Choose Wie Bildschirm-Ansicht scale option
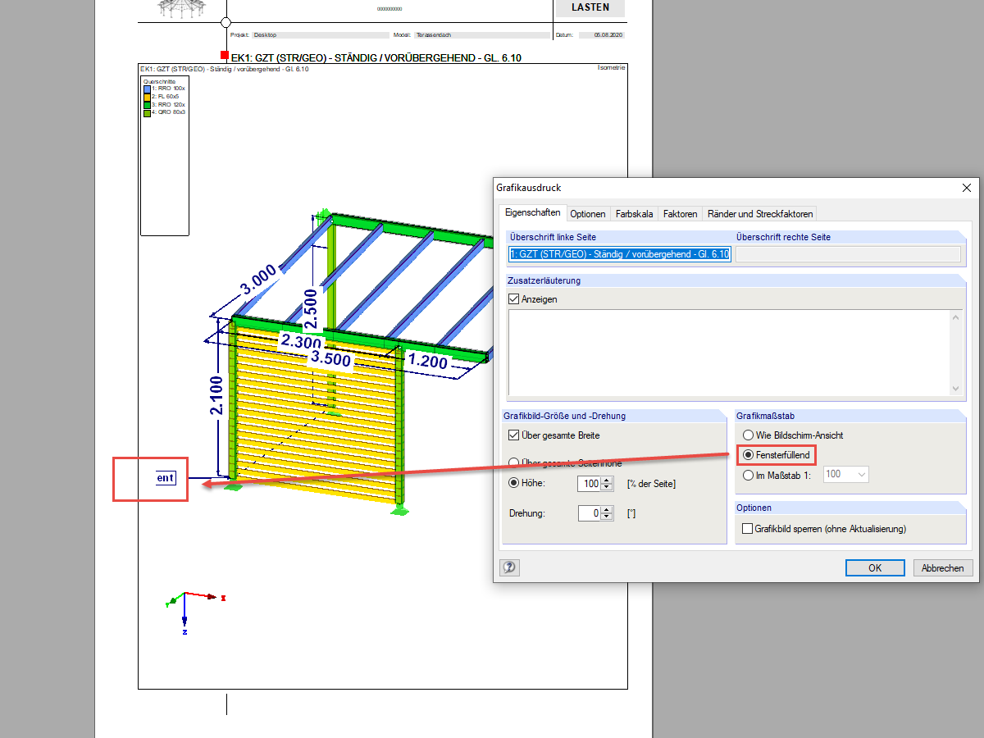The height and width of the screenshot is (738, 984). pyautogui.click(x=747, y=435)
